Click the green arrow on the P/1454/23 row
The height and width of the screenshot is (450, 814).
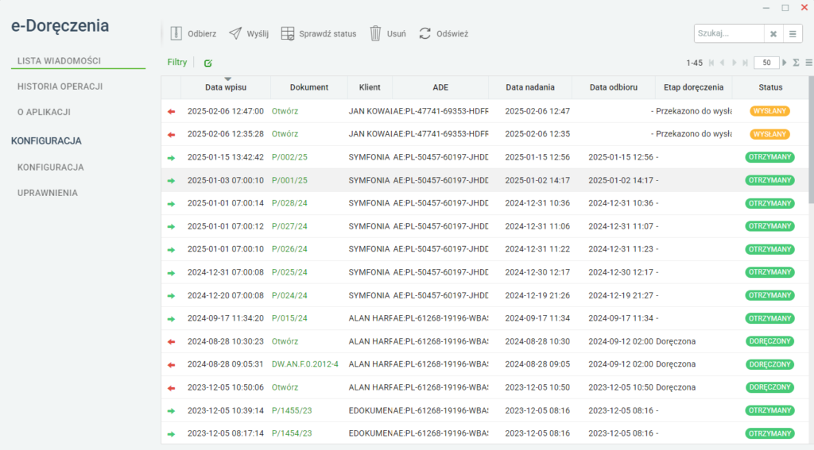[x=172, y=434]
